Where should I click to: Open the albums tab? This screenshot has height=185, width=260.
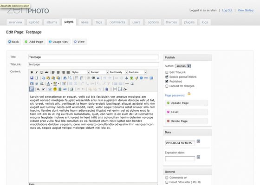pos(52,22)
